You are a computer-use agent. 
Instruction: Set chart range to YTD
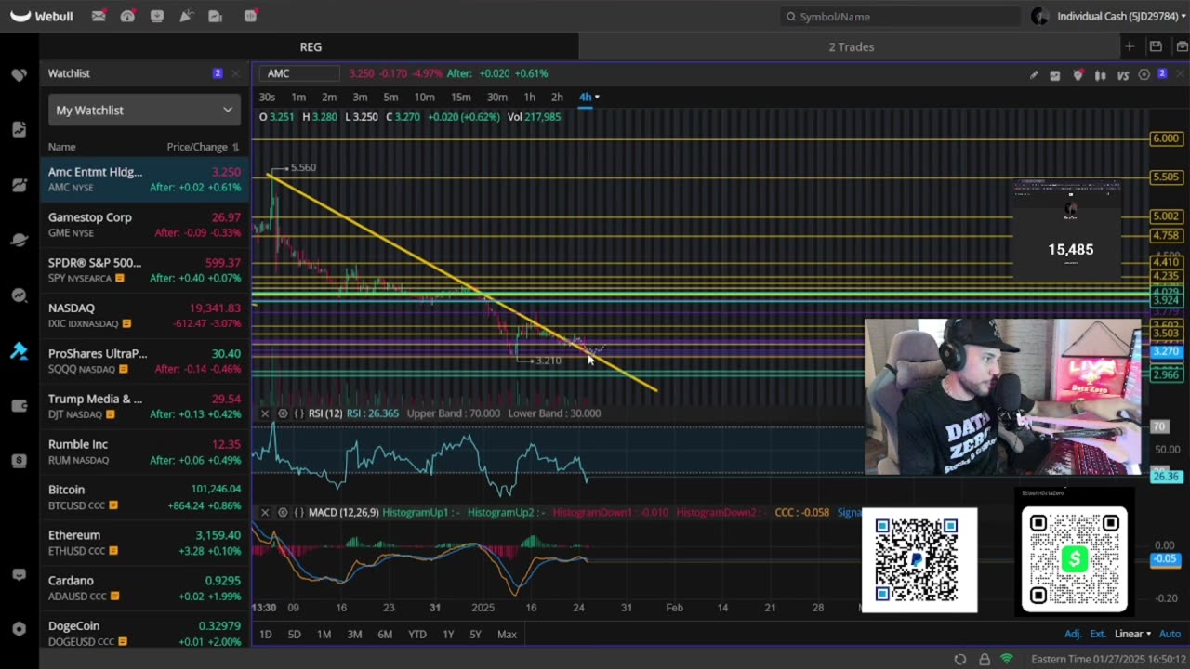pyautogui.click(x=417, y=635)
